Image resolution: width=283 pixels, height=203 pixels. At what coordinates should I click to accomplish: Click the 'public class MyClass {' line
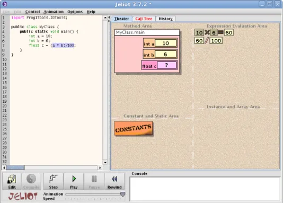[x=35, y=27]
